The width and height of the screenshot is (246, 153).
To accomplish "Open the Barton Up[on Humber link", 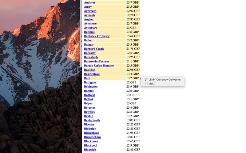I will [x=99, y=66].
